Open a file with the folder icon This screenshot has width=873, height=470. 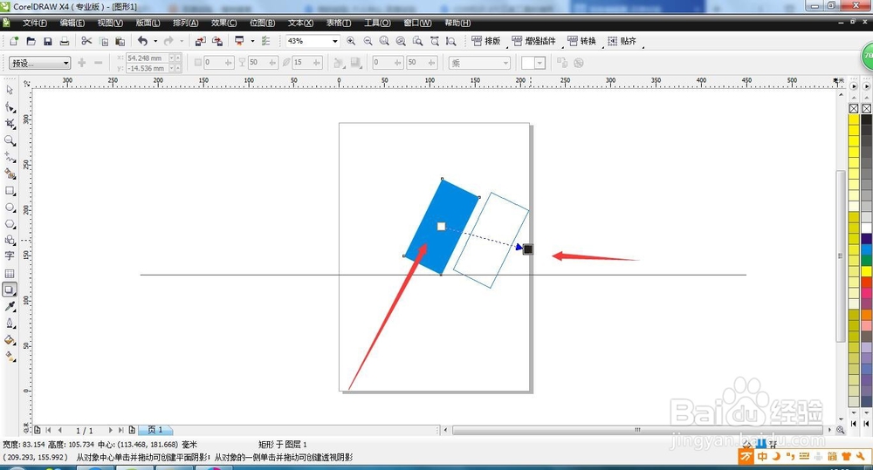[31, 41]
